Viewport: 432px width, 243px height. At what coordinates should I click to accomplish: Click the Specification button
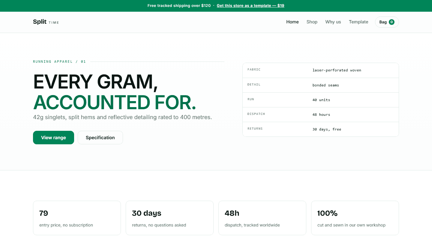tap(100, 137)
